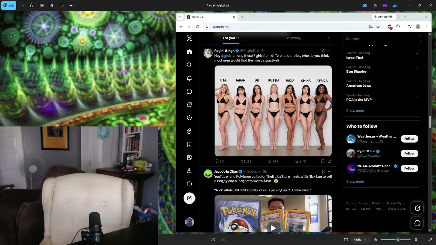
Task: Expand the 'For you' feed chevron
Action: (237, 38)
